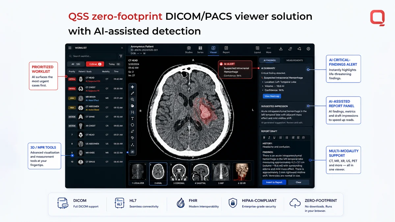Focus the Search worklist field
395x222 pixels.
click(92, 56)
